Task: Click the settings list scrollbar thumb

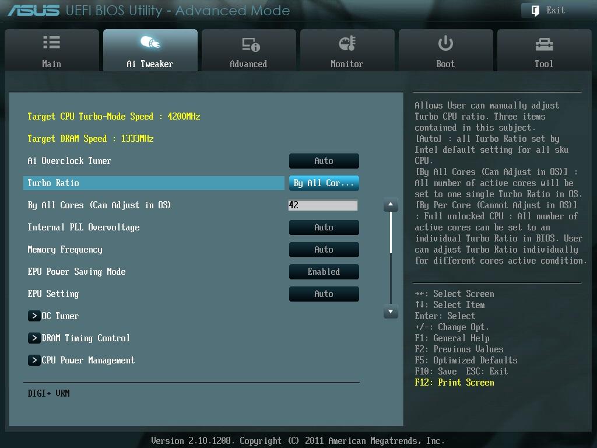Action: pyautogui.click(x=391, y=232)
